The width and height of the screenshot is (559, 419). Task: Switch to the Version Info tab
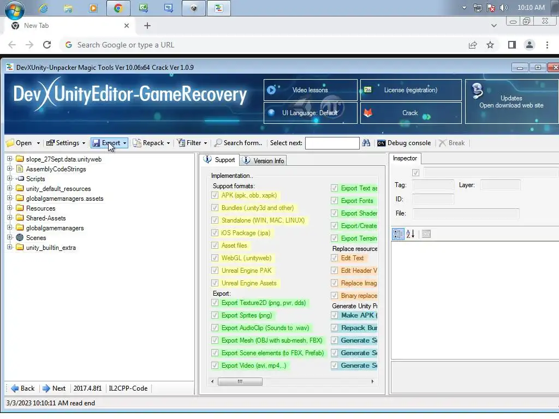[263, 161]
